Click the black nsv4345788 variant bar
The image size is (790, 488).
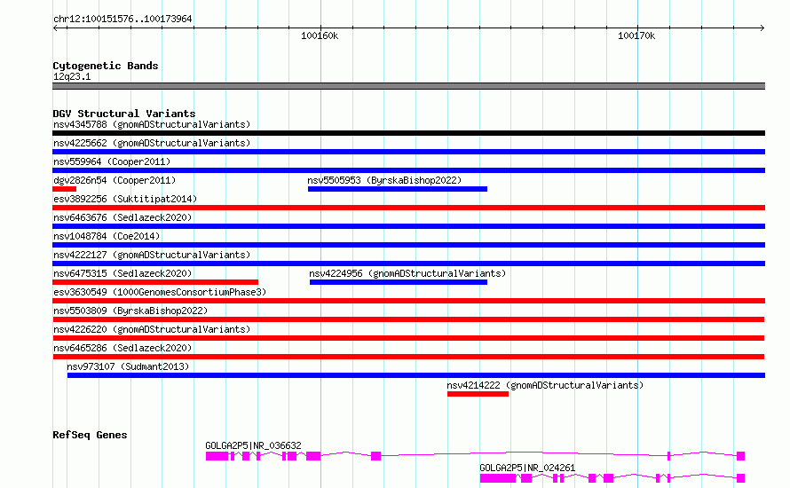click(x=408, y=133)
